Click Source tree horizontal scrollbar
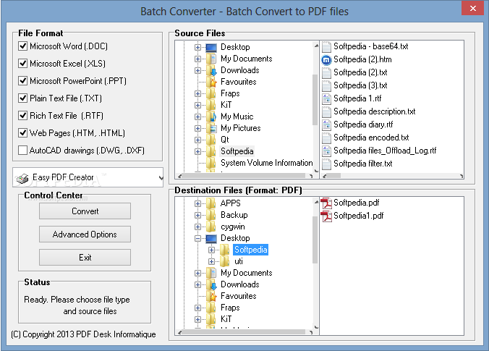489x351 pixels. coord(244,176)
